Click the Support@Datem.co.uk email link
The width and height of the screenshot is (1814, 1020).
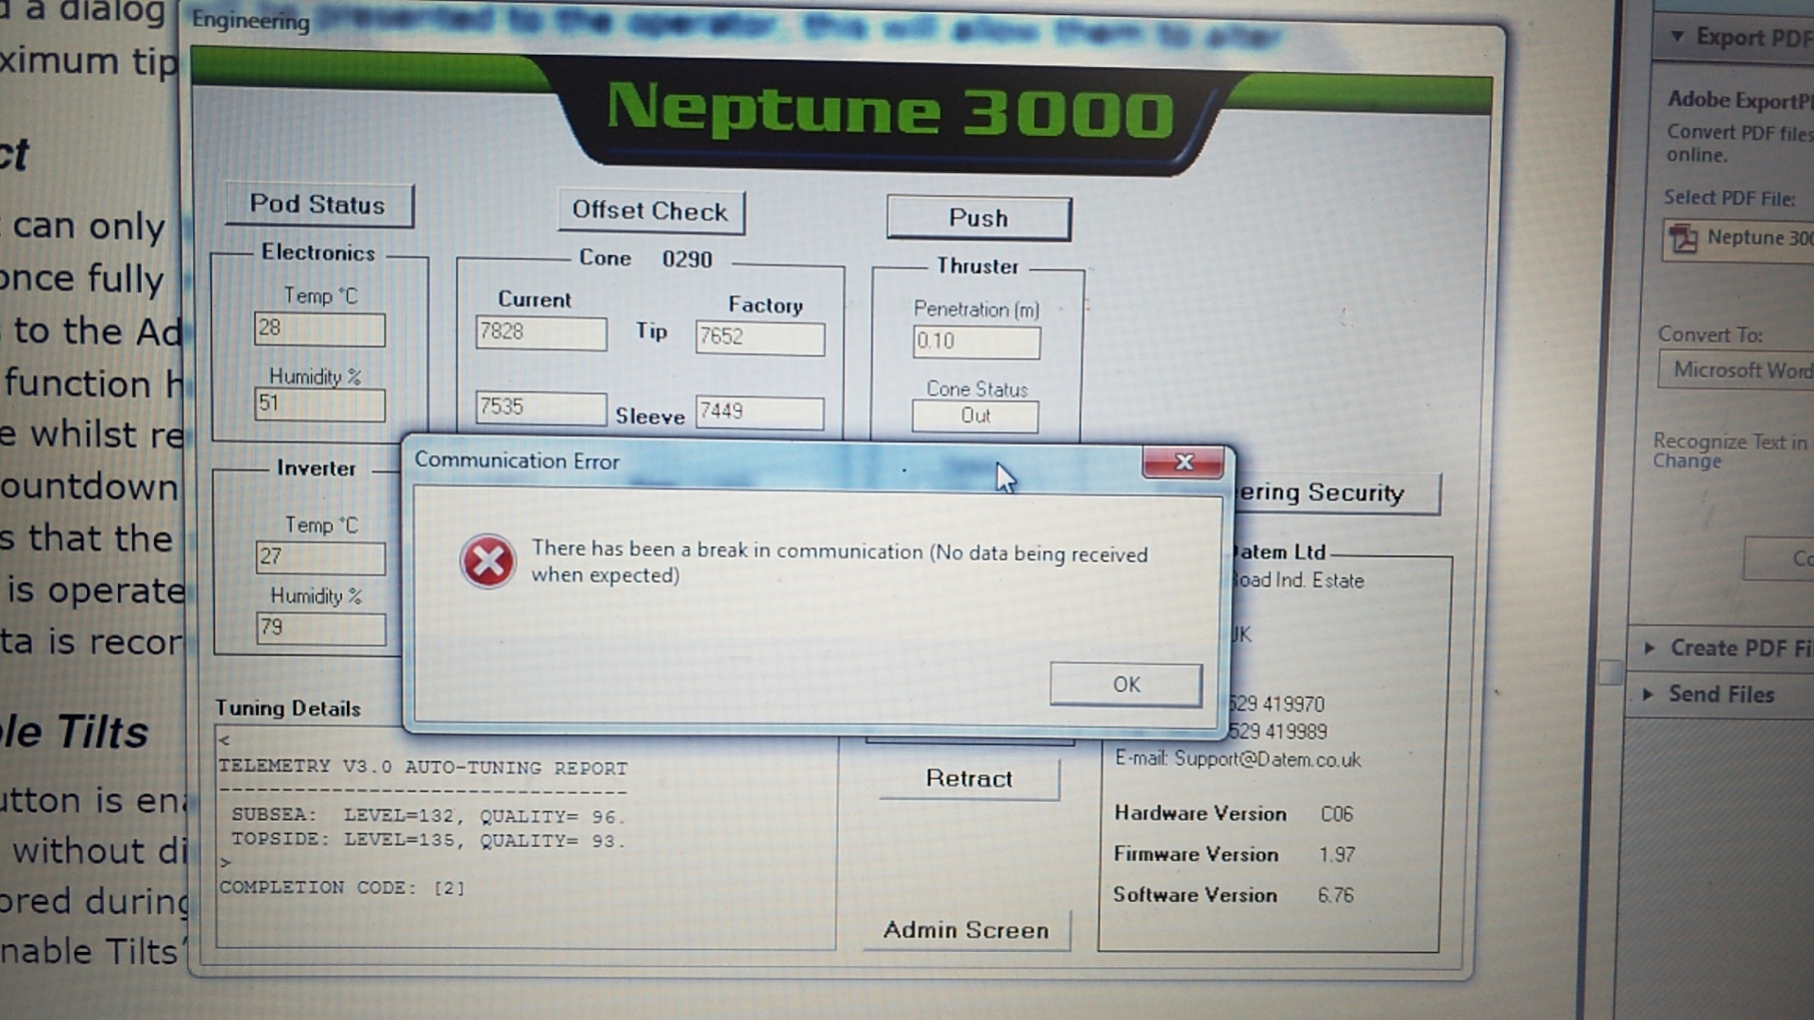click(x=1267, y=759)
